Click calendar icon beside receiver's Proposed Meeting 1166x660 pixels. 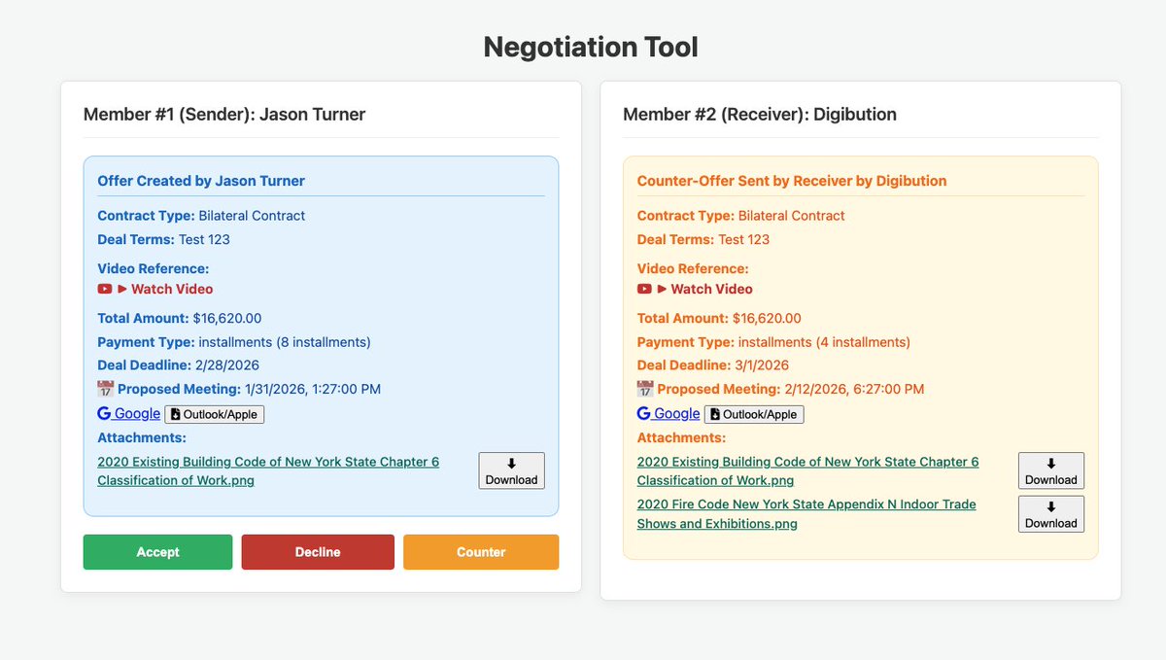[x=645, y=389]
